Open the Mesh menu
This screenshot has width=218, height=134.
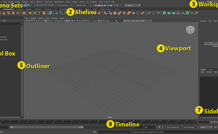32,2
